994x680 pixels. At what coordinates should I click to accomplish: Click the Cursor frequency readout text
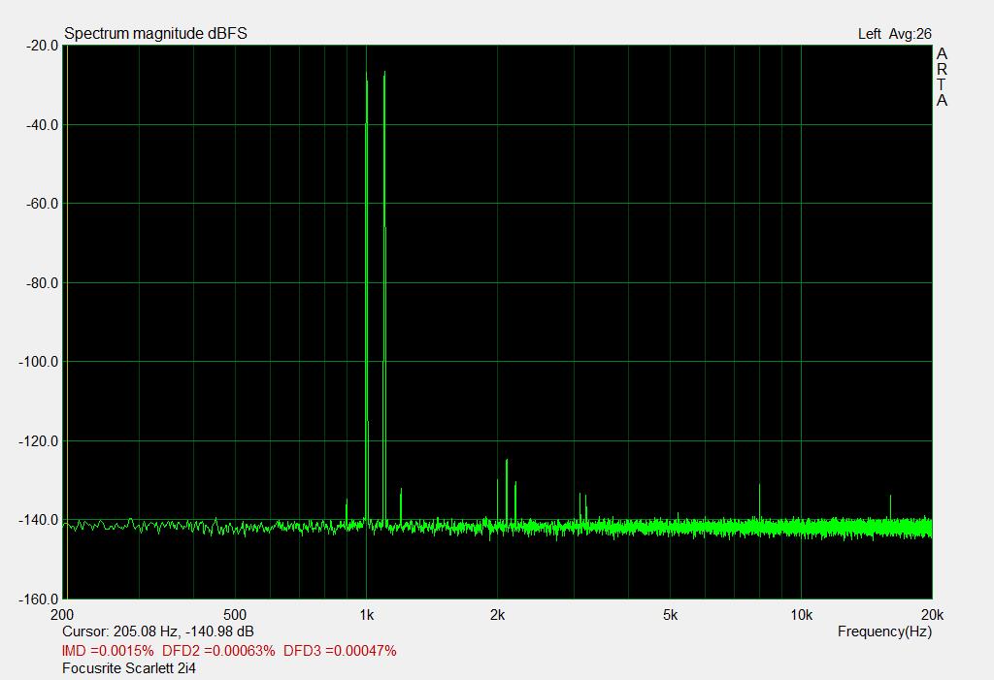pyautogui.click(x=157, y=631)
